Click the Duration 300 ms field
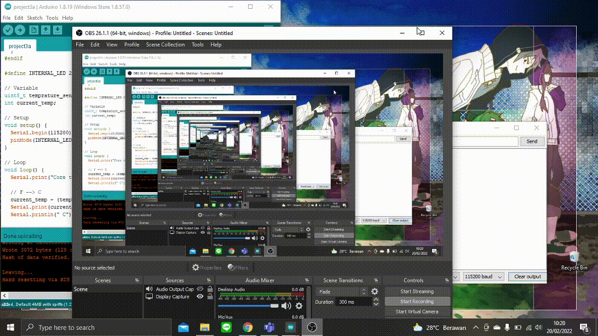Image resolution: width=598 pixels, height=336 pixels. pyautogui.click(x=354, y=302)
